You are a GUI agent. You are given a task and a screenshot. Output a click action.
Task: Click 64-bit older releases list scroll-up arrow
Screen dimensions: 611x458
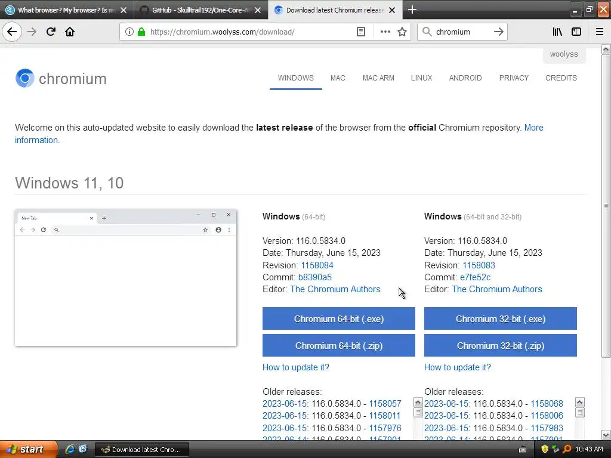418,403
